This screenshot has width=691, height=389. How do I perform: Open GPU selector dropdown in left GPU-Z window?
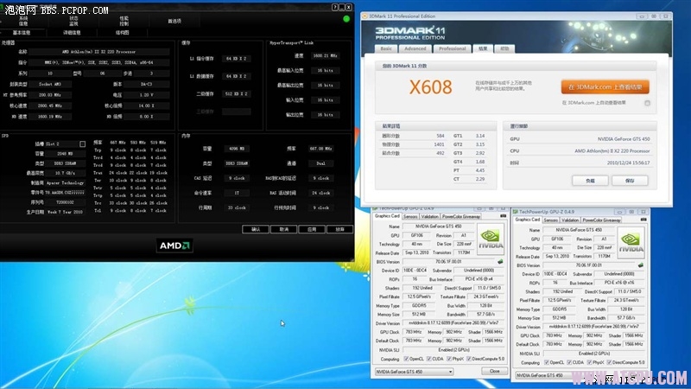(x=414, y=372)
